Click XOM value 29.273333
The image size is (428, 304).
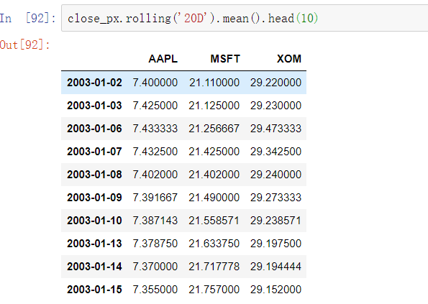pos(276,198)
